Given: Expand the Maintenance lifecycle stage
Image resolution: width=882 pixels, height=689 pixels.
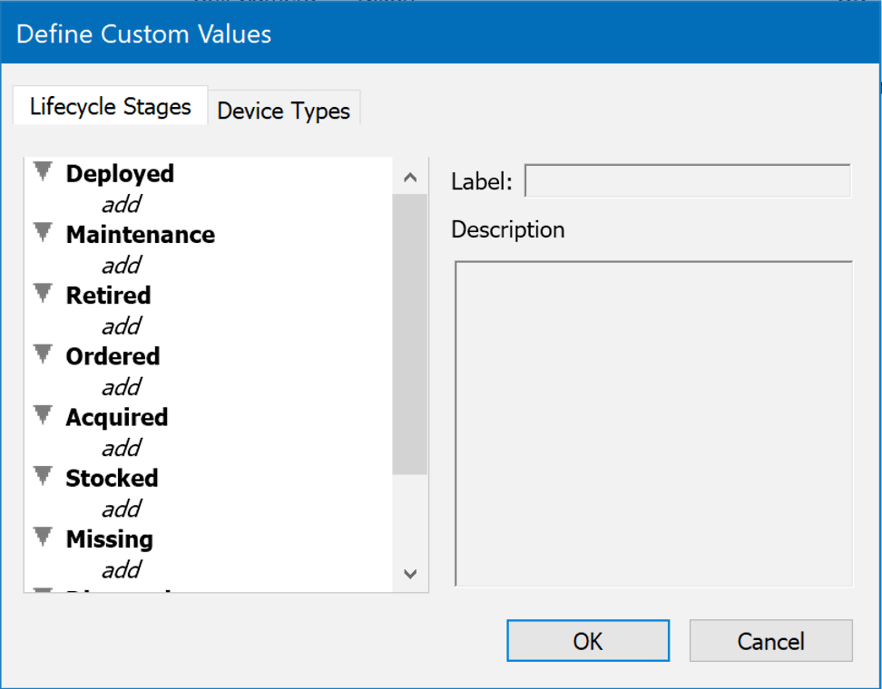Looking at the screenshot, I should pos(43,231).
